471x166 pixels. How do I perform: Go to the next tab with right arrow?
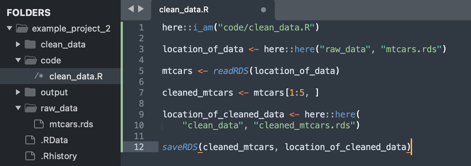[141, 9]
